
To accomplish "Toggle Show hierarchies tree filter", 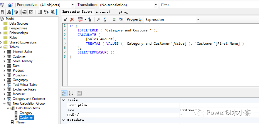I will (9, 12).
